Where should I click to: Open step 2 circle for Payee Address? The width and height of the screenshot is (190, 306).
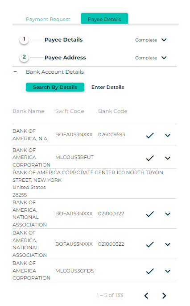(x=24, y=58)
